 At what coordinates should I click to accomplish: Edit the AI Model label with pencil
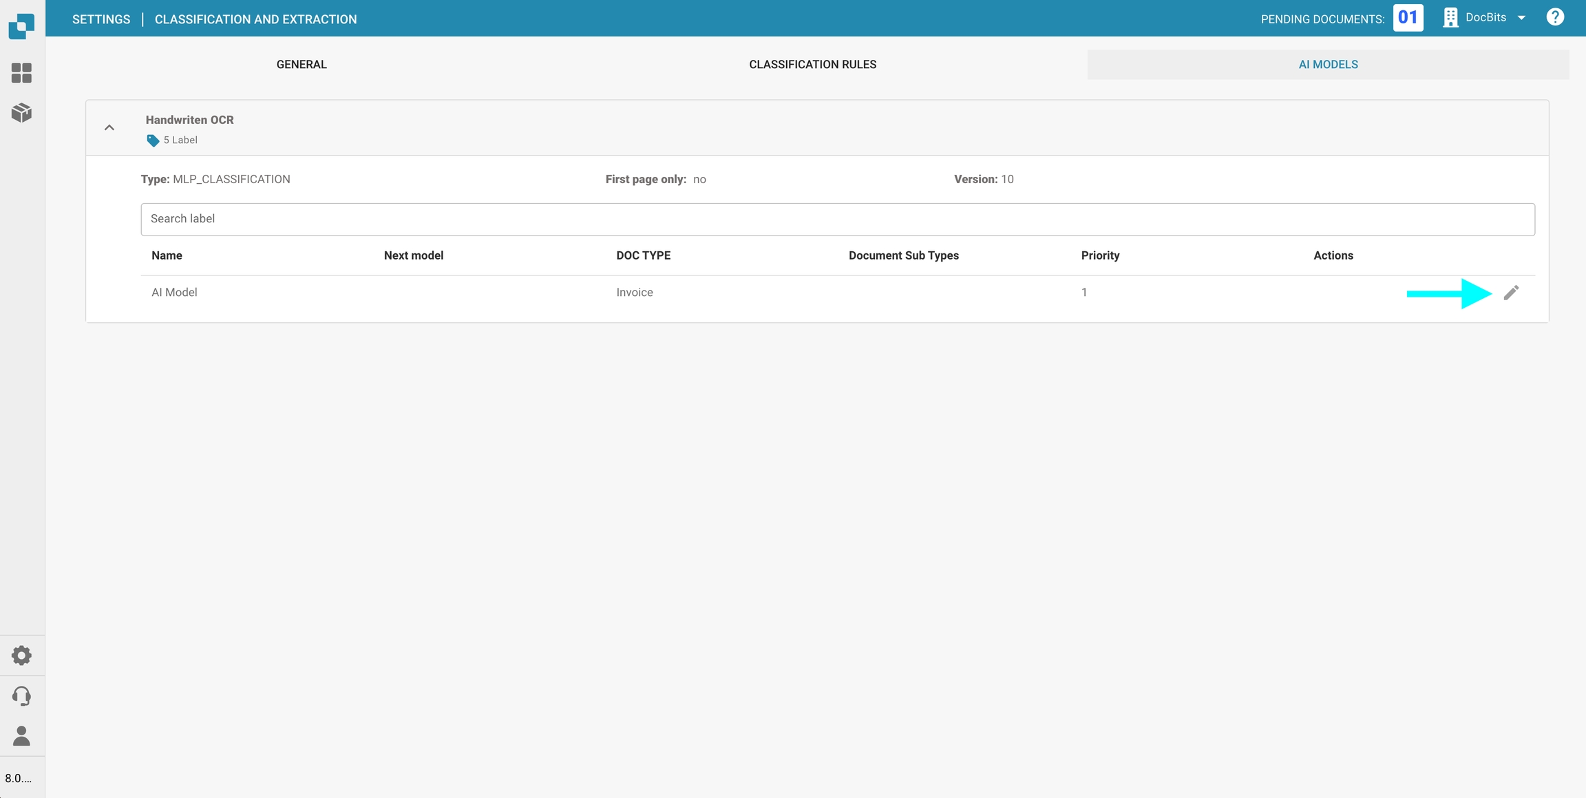pyautogui.click(x=1511, y=293)
